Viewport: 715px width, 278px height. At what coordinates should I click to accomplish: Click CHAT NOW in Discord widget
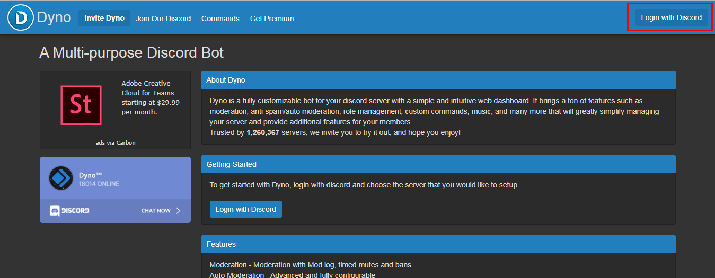[x=156, y=211]
